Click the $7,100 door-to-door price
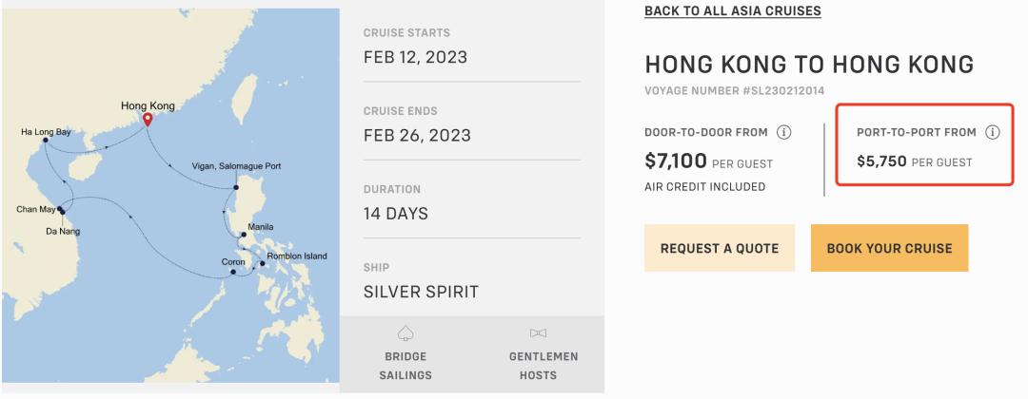The image size is (1028, 399). click(x=676, y=161)
